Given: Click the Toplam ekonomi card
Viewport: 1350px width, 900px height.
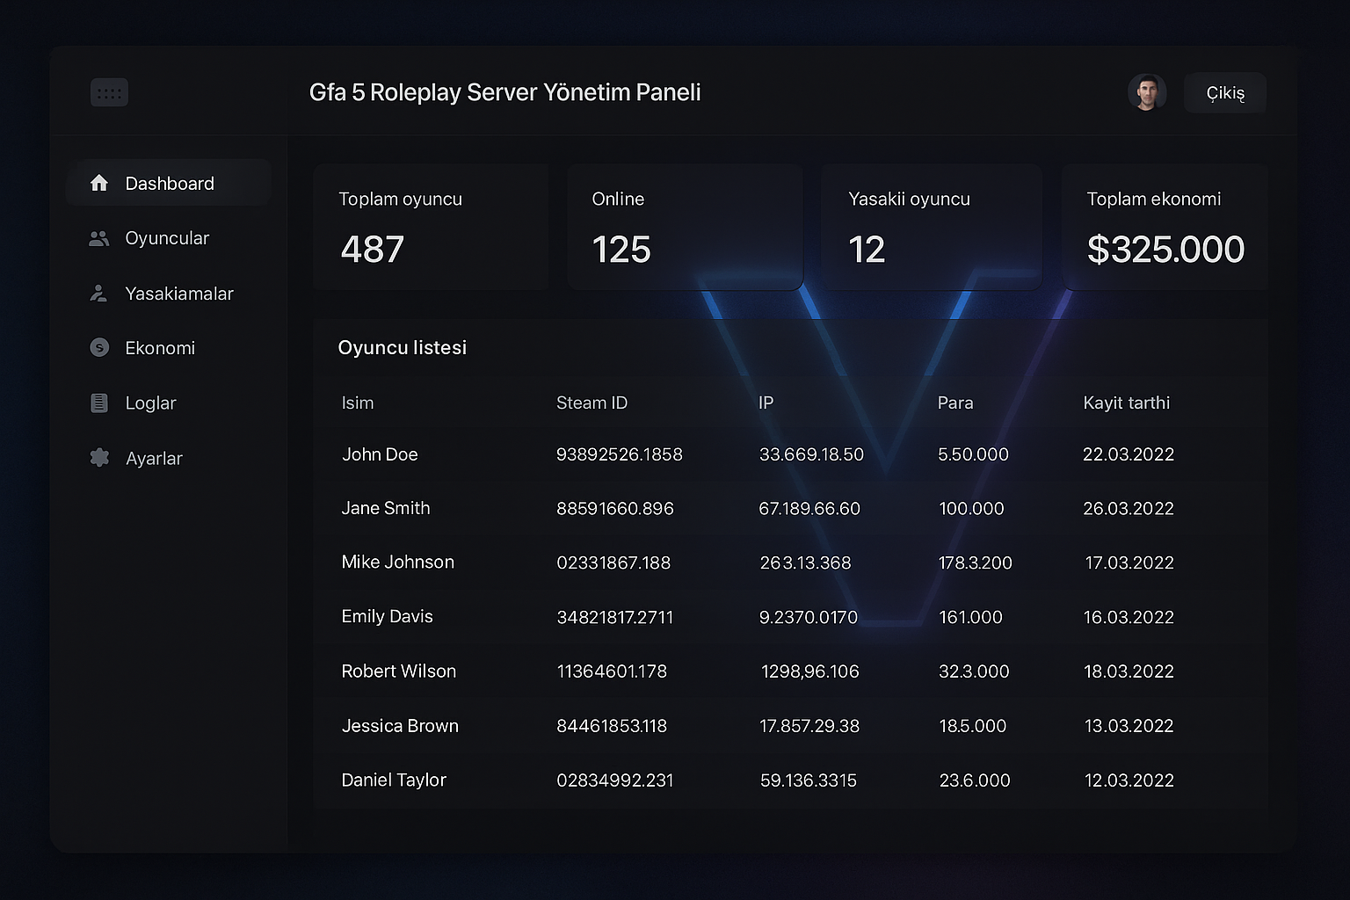Looking at the screenshot, I should click(1165, 227).
